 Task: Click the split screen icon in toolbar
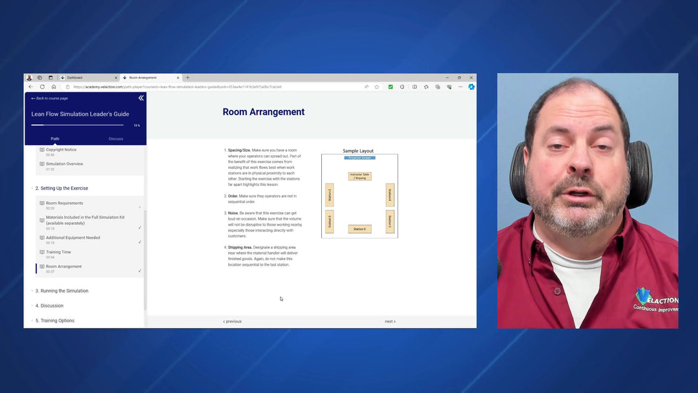tap(414, 87)
